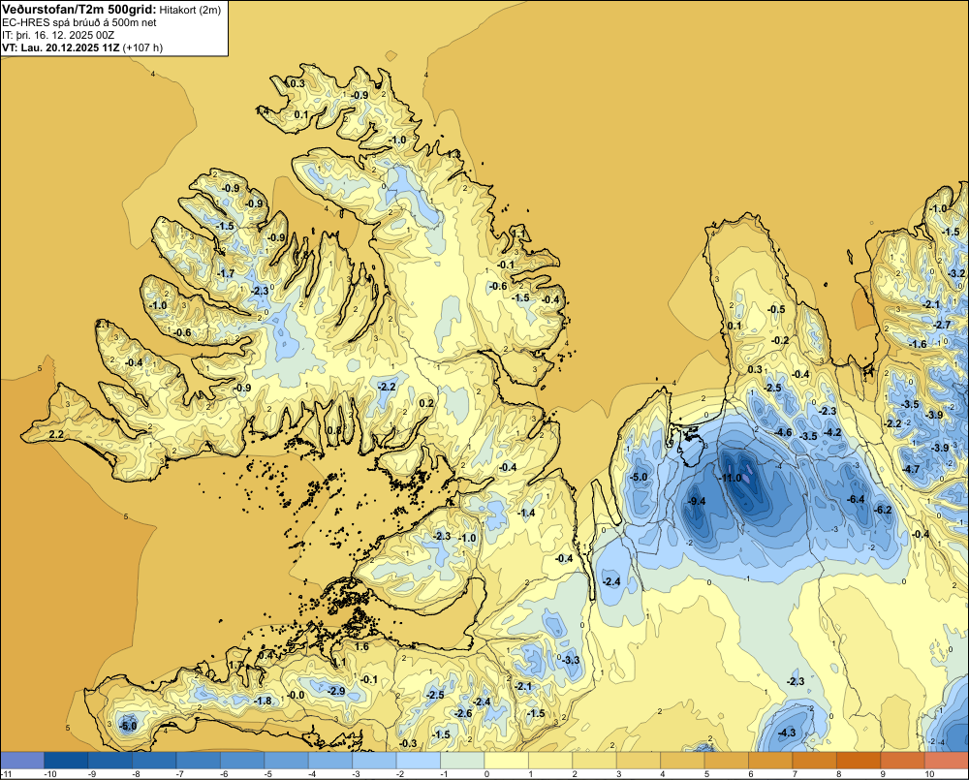Select the legend swatch between 1 and 2
969x780 pixels.
click(x=550, y=760)
